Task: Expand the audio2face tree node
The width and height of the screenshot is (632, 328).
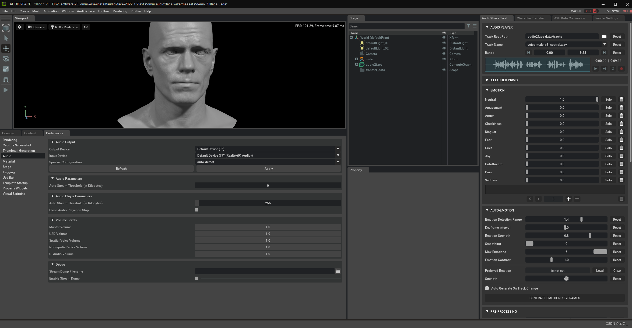Action: tap(356, 65)
